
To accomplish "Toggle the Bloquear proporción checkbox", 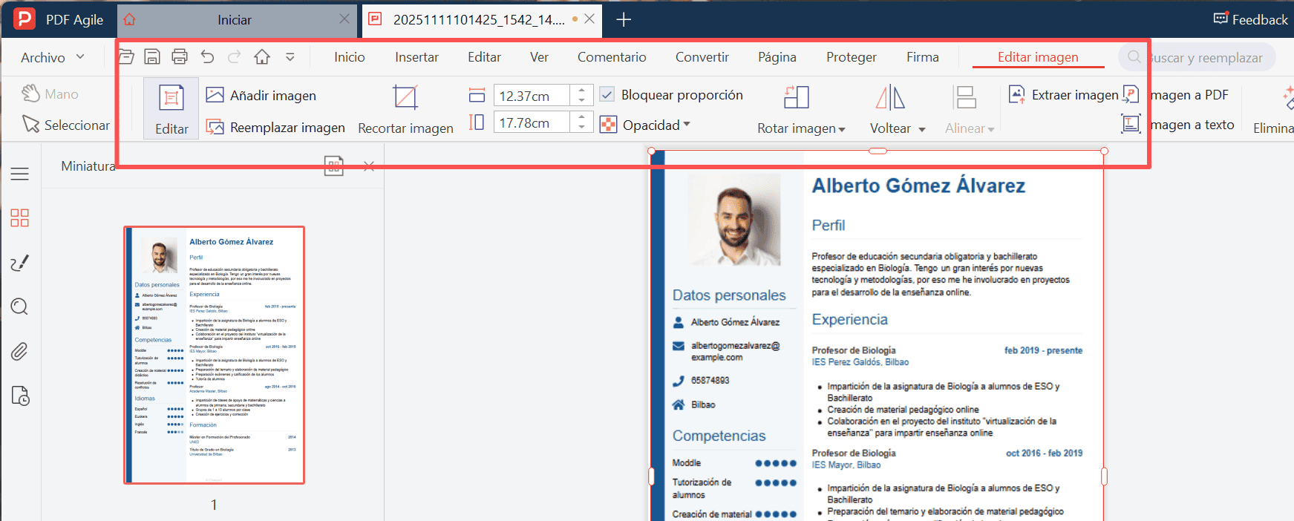I will tap(607, 95).
